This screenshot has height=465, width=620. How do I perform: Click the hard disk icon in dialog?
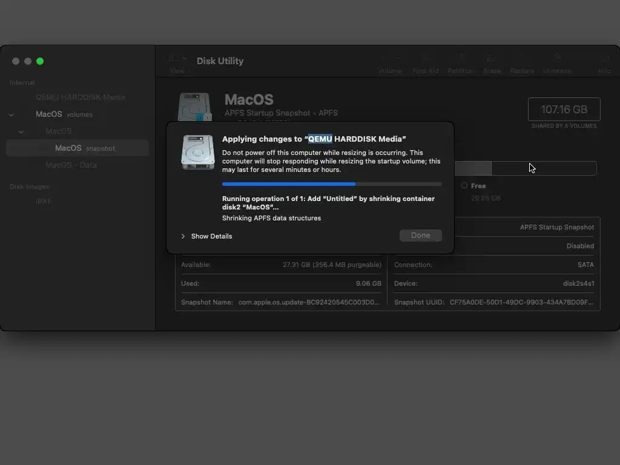(x=198, y=152)
